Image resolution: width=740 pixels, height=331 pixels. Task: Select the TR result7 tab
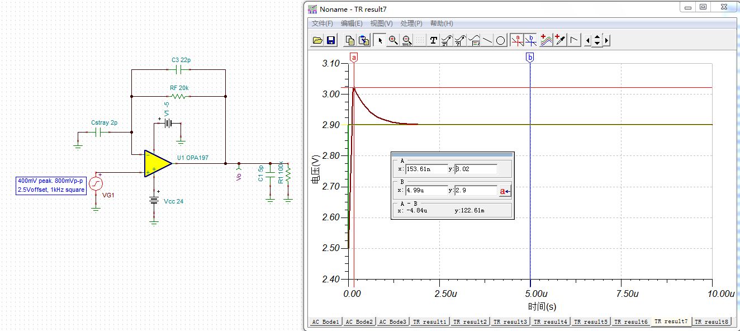click(671, 321)
